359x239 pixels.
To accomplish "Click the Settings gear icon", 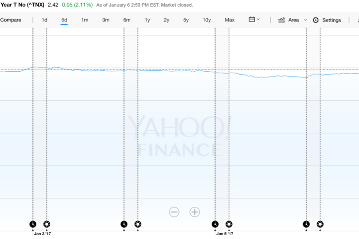I will pos(316,20).
